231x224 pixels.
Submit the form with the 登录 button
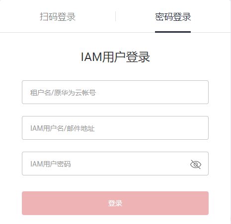click(x=115, y=203)
